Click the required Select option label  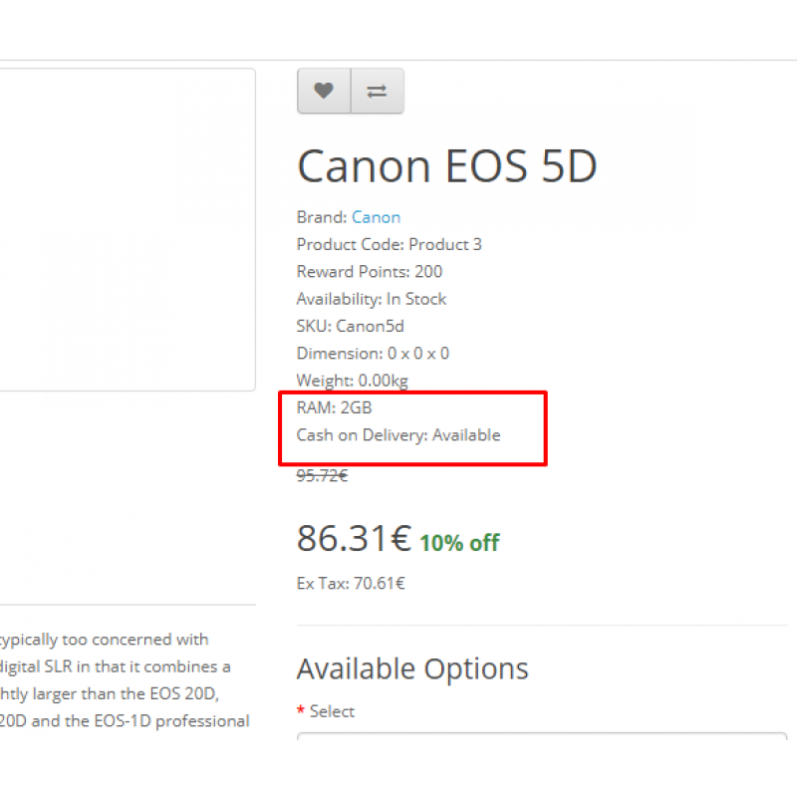(326, 711)
